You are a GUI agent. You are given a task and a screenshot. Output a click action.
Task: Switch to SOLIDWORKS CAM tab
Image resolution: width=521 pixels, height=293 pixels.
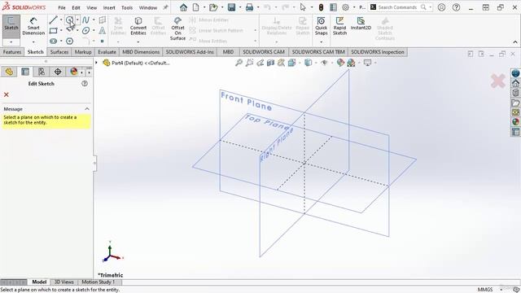click(x=264, y=52)
